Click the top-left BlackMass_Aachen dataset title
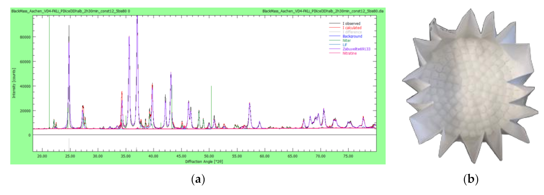544x195 pixels. [71, 11]
